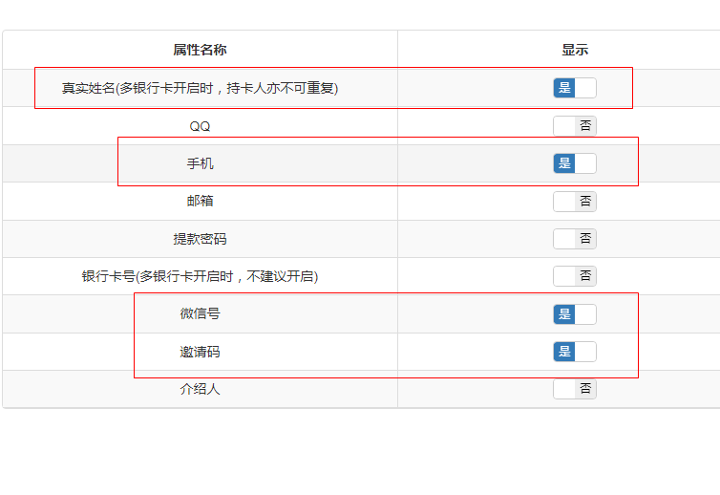This screenshot has height=495, width=720.
Task: Select the 微信号 attribute label
Action: point(200,313)
